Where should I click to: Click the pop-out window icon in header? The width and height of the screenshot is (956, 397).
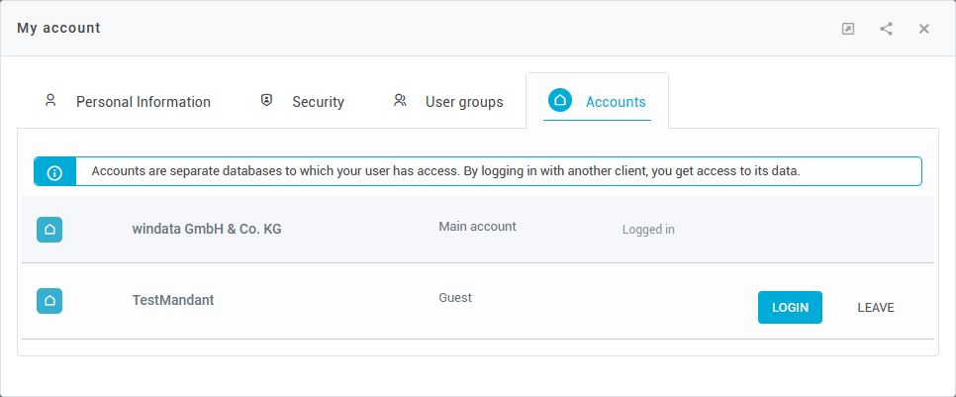[848, 29]
